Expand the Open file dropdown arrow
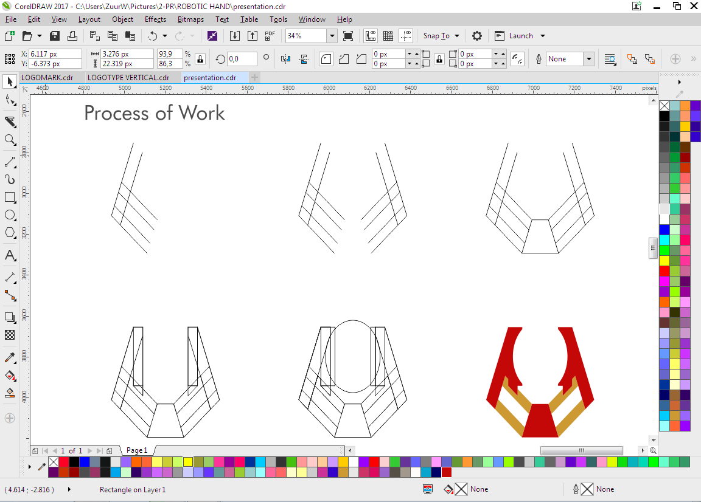The height and width of the screenshot is (502, 701). coord(40,36)
